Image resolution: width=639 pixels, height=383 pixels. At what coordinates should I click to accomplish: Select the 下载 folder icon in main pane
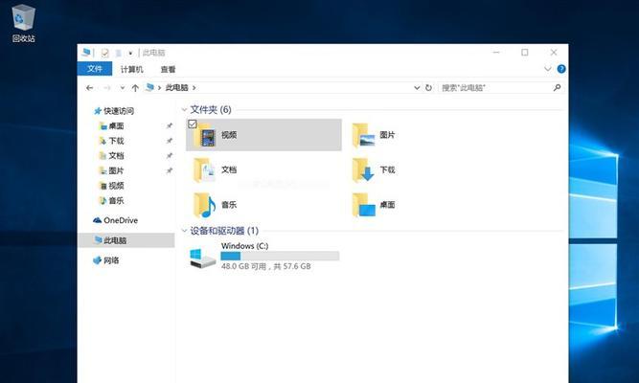tap(363, 170)
